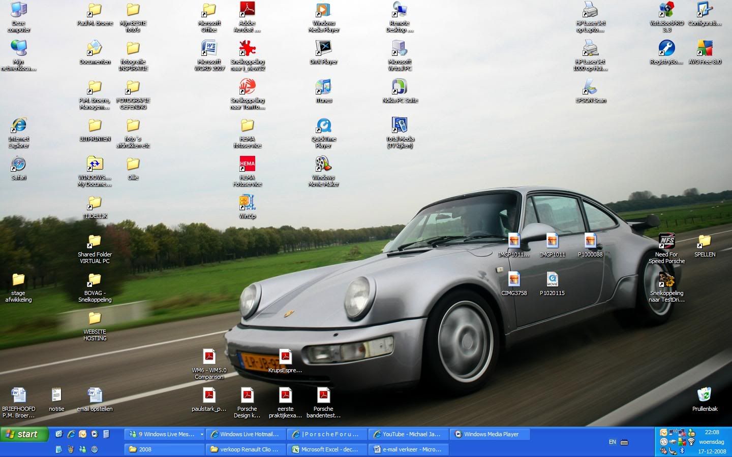
Task: Open Porsche bandentest PDF file
Action: point(323,403)
